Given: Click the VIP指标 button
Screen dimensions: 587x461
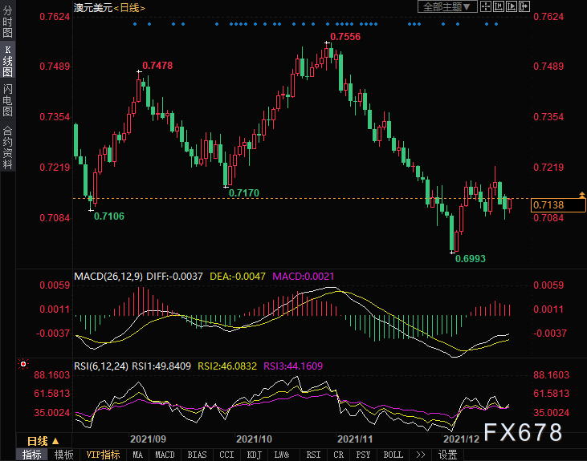Looking at the screenshot, I should coord(103,455).
